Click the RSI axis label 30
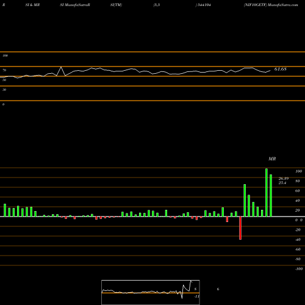This screenshot has width=305, height=305. [4, 90]
